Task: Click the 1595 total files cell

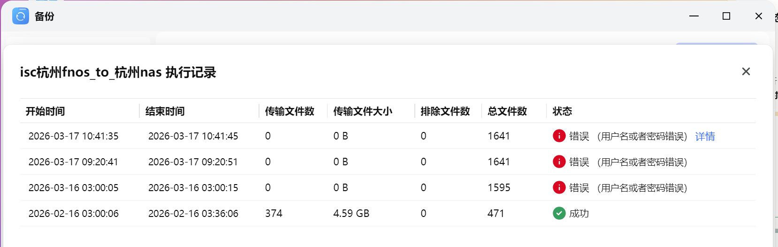Action: (x=499, y=188)
